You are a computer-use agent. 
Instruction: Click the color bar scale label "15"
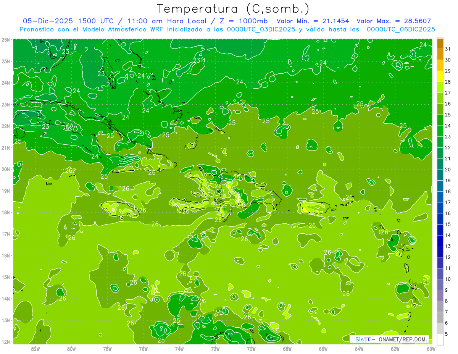tap(448, 224)
